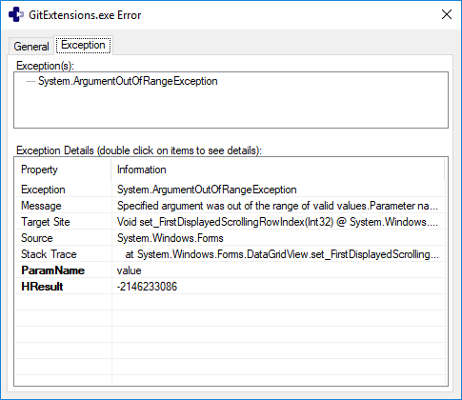Click the GitExtensions app icon in title bar

16,14
